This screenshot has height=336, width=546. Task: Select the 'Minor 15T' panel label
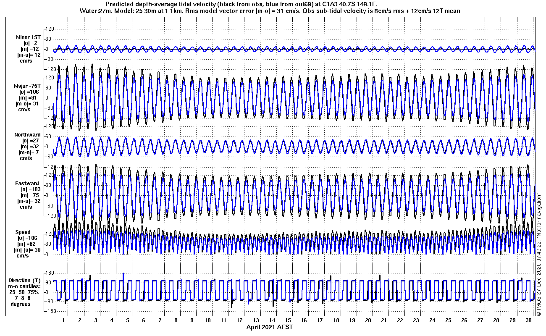pyautogui.click(x=28, y=37)
